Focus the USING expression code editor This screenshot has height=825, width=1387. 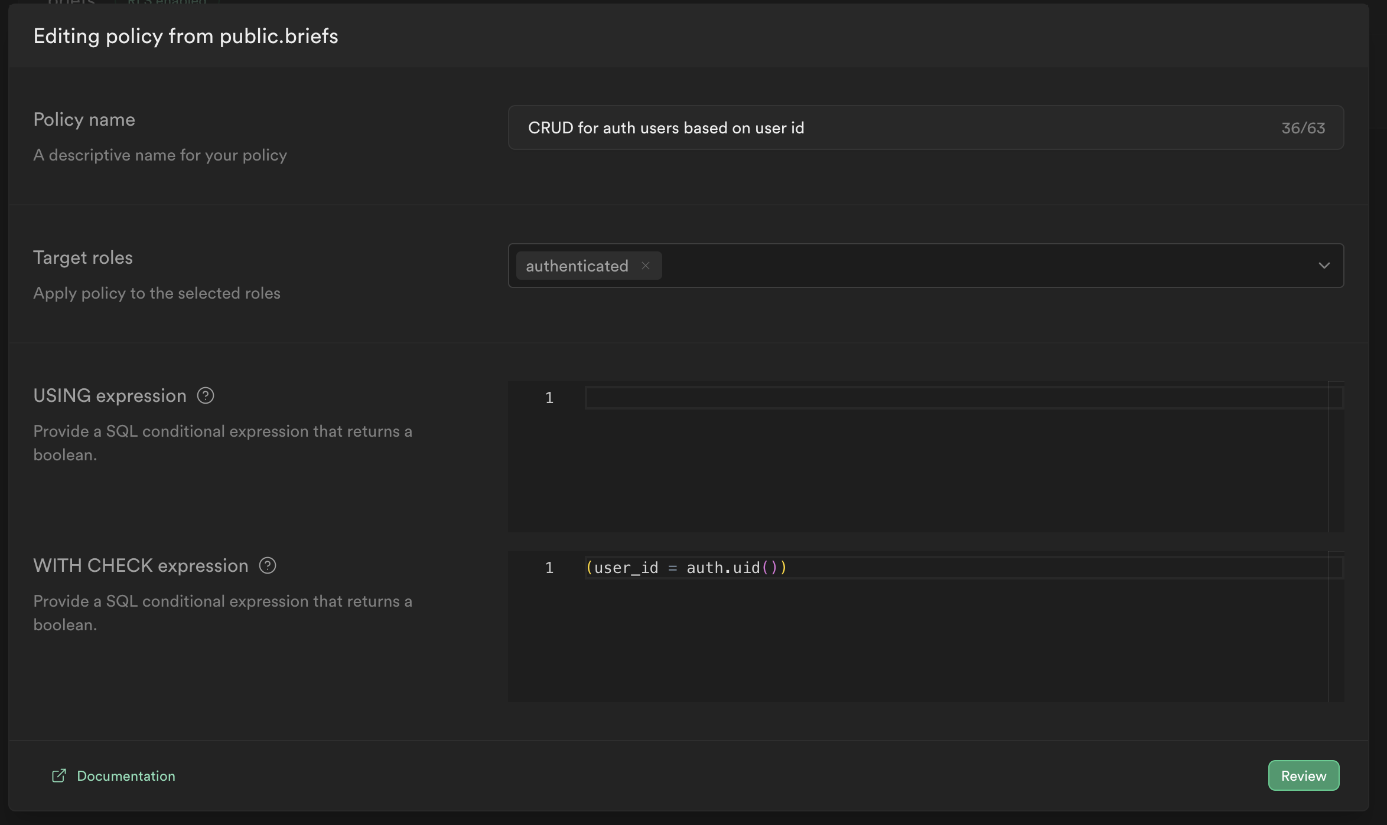[926, 456]
